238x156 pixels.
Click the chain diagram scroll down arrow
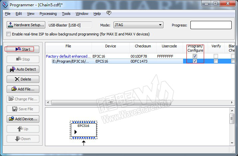[x=232, y=143]
